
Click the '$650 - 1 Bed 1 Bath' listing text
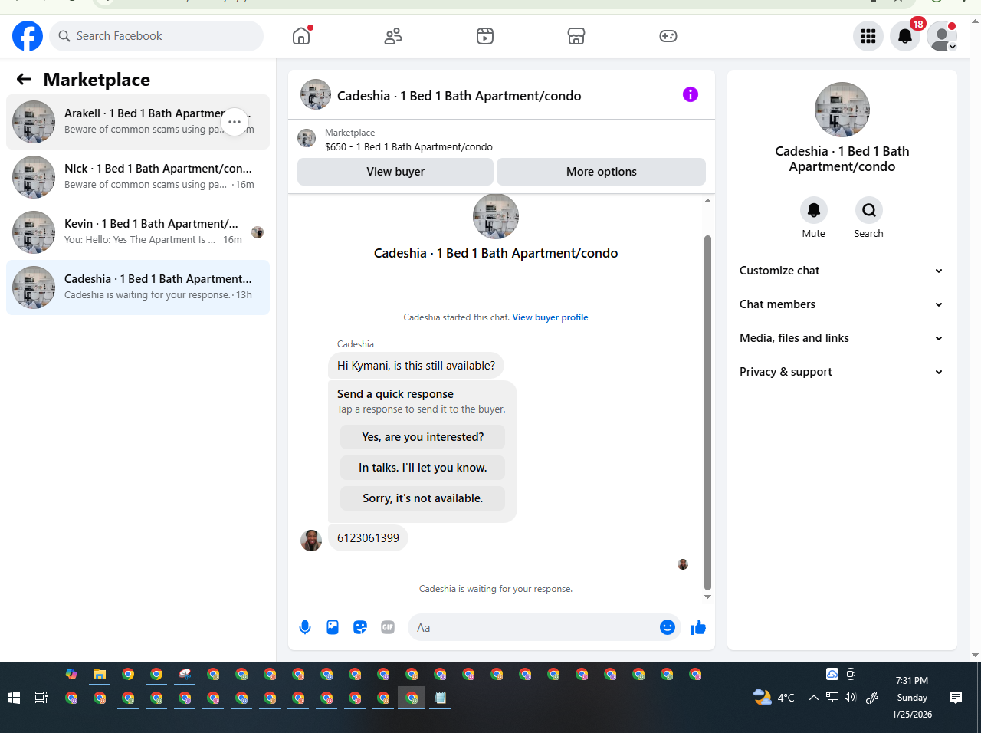point(408,147)
